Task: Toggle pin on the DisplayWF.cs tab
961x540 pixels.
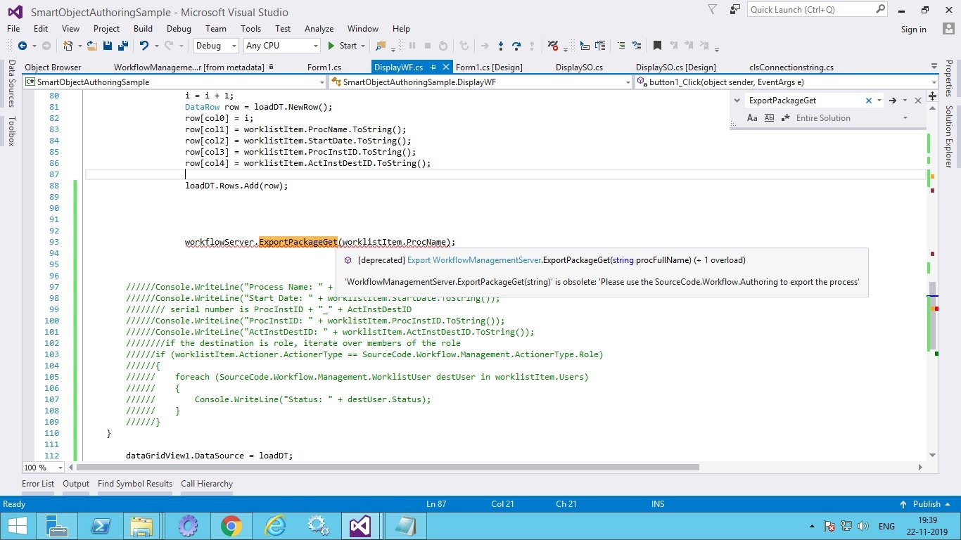Action: pyautogui.click(x=433, y=67)
